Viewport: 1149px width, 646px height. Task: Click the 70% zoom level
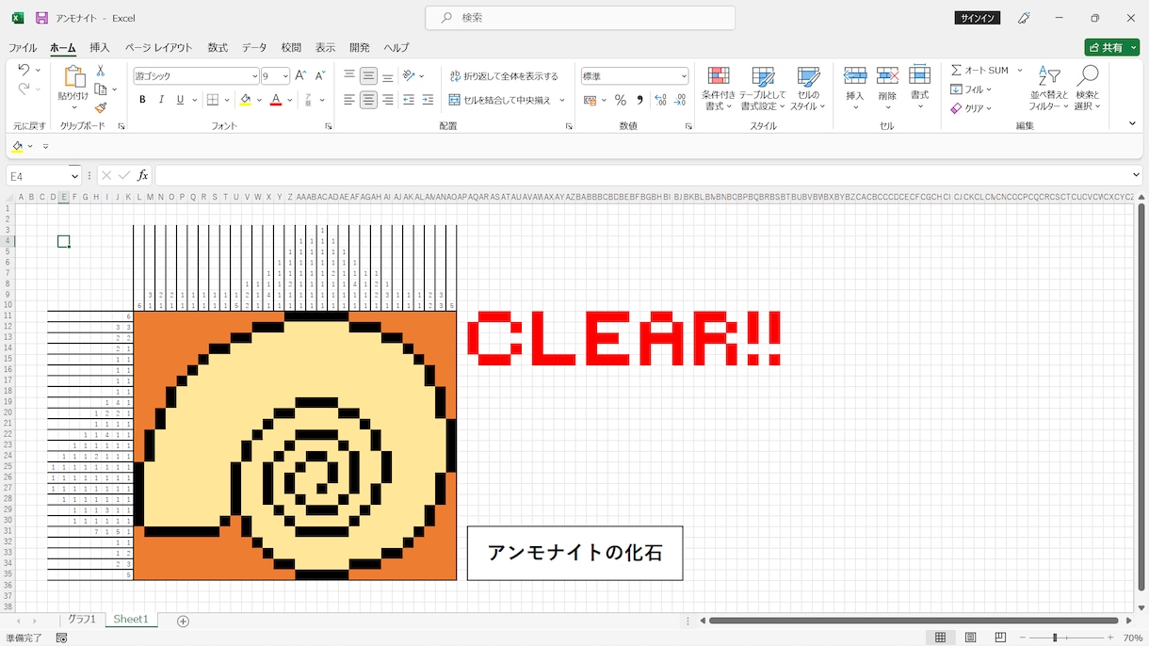tap(1132, 638)
